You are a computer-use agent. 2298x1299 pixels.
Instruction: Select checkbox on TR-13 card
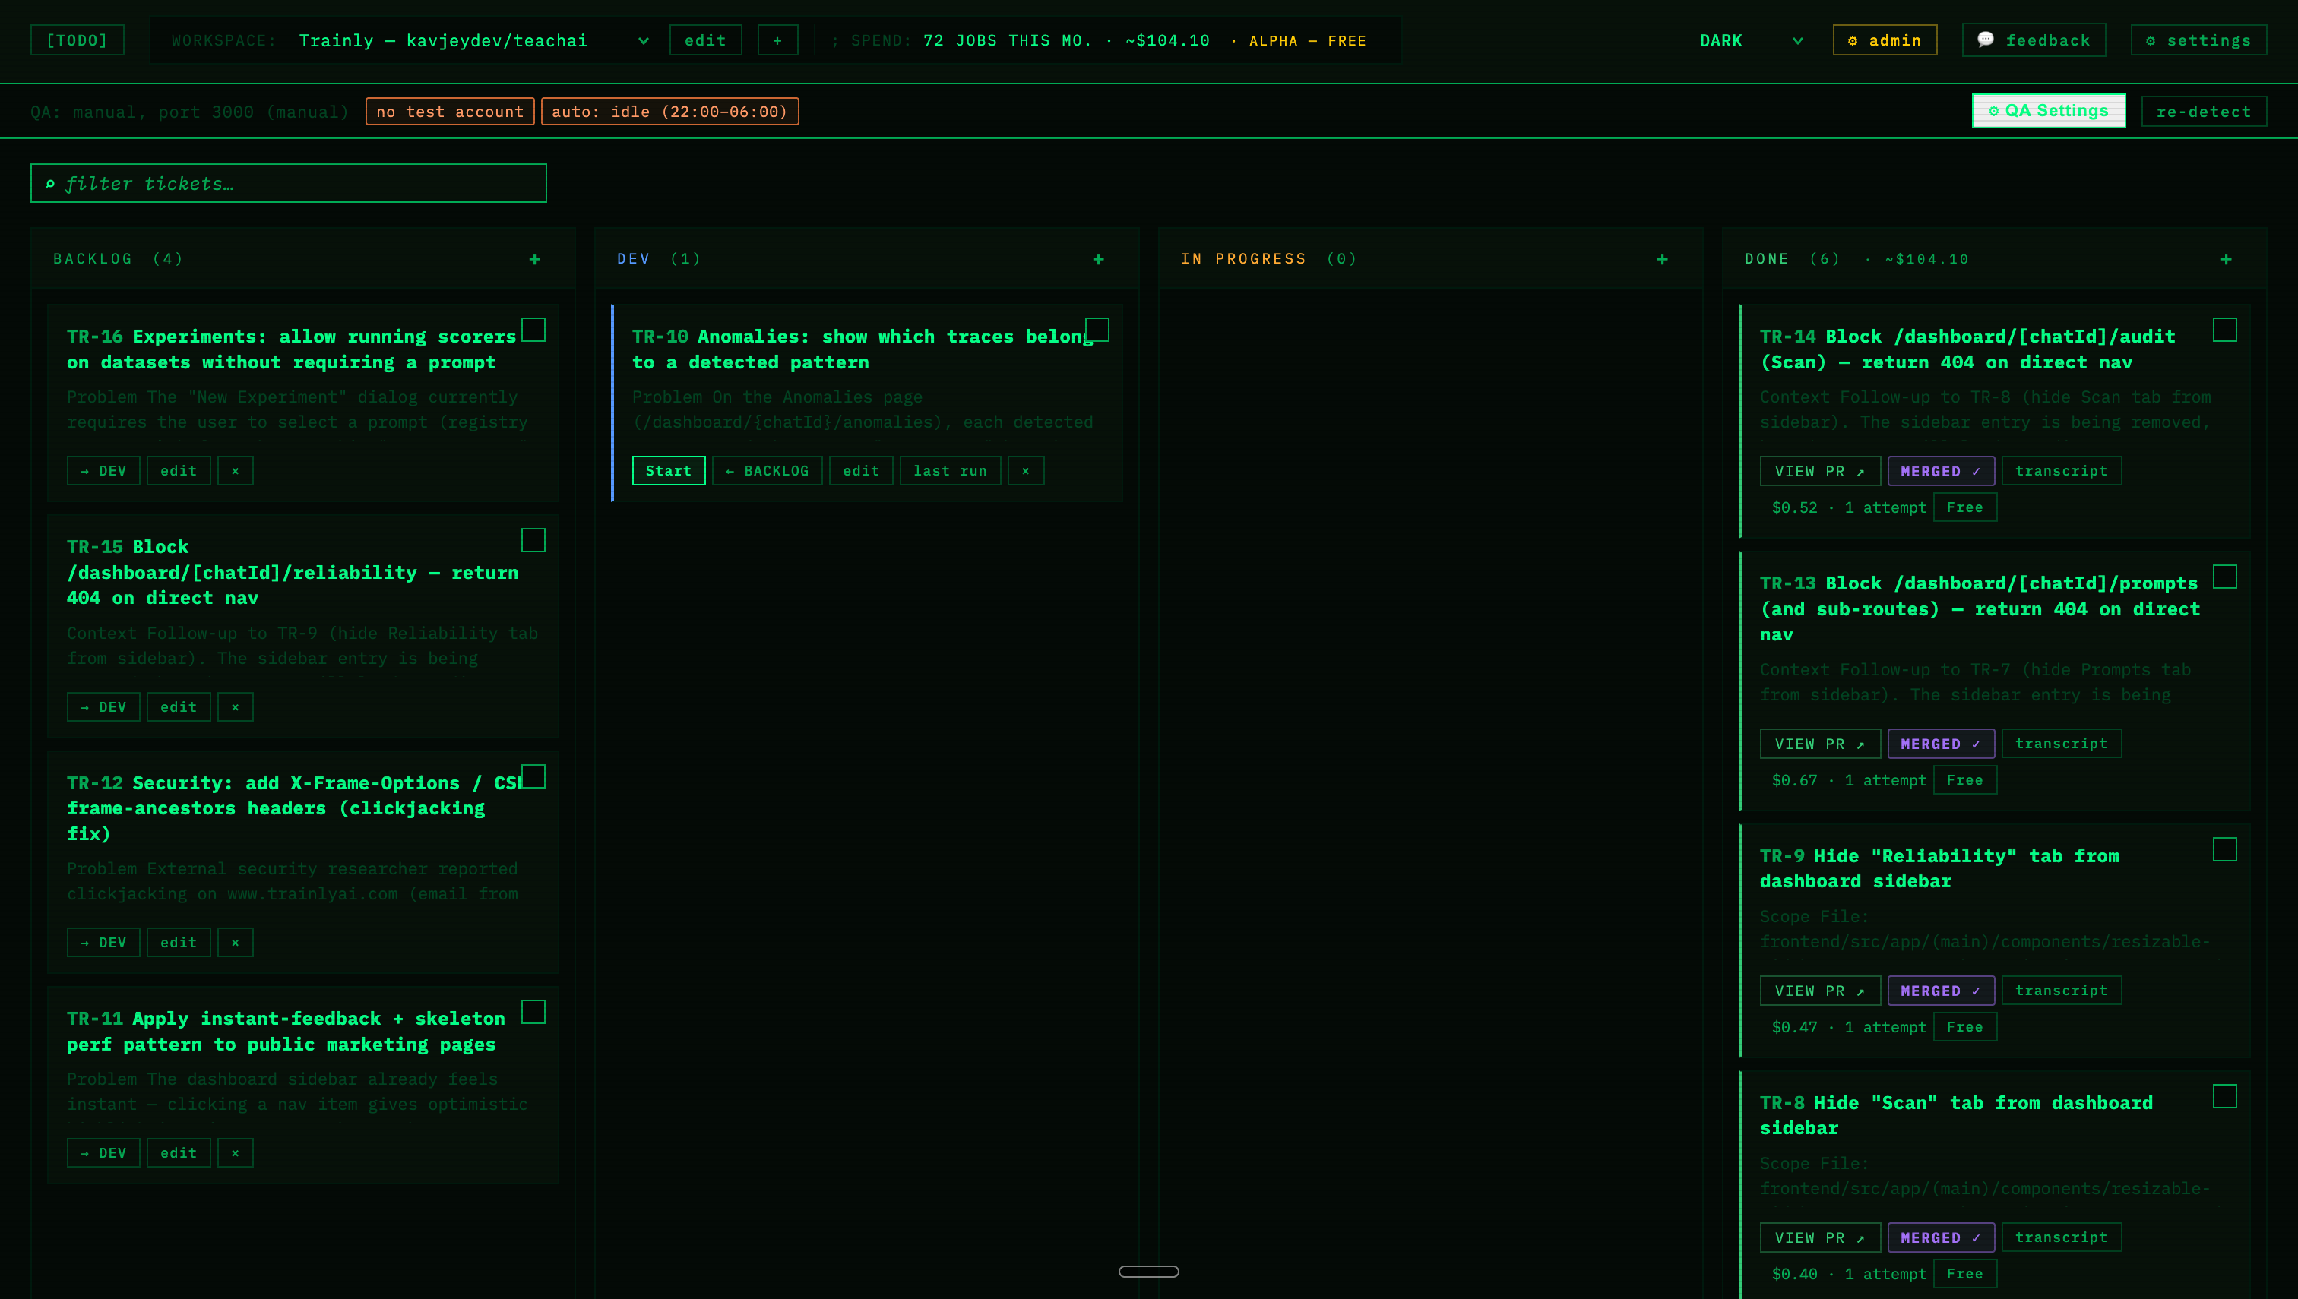[2226, 577]
